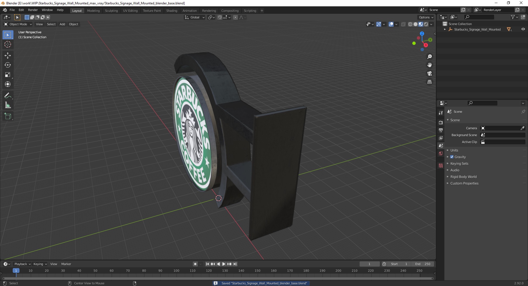Click the End frame 250 field
This screenshot has width=528, height=286.
pyautogui.click(x=423, y=264)
